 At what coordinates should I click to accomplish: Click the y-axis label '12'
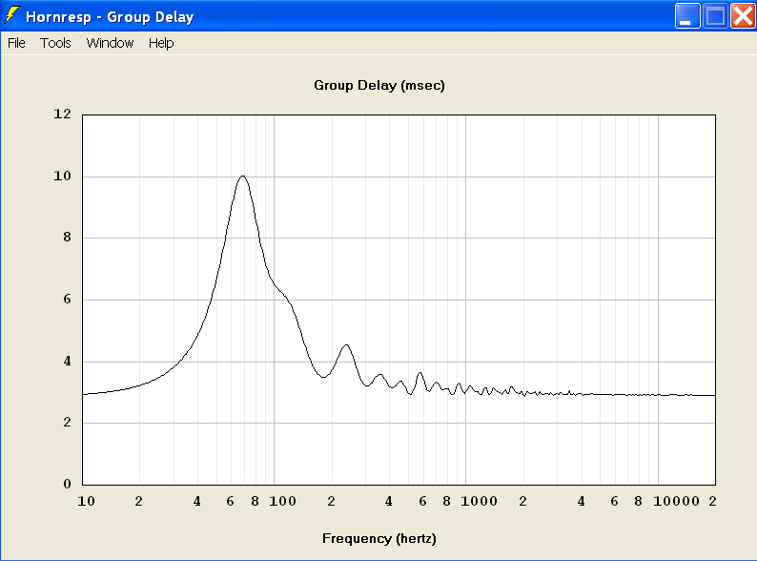pos(62,114)
